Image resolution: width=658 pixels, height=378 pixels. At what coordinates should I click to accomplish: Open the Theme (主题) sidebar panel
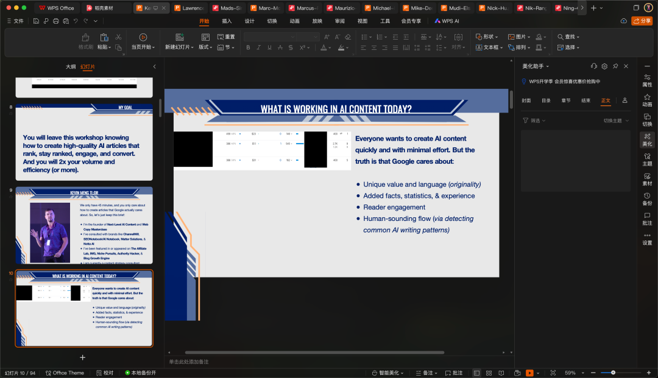pyautogui.click(x=647, y=159)
